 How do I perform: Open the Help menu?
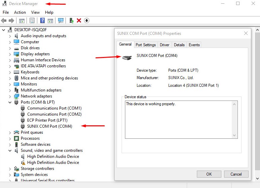(x=49, y=12)
